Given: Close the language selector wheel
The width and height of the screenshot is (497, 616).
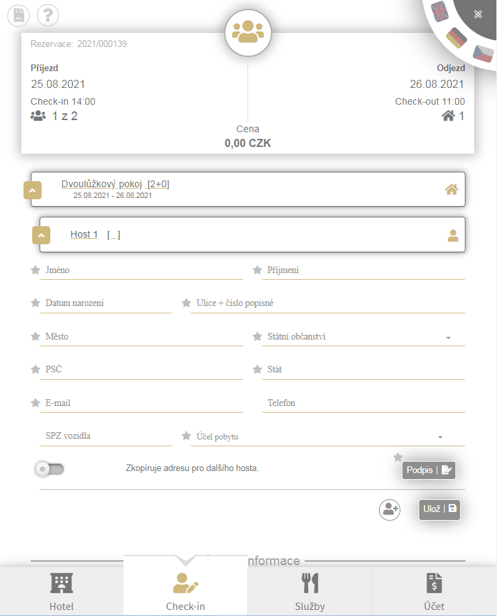Looking at the screenshot, I should click(x=478, y=14).
